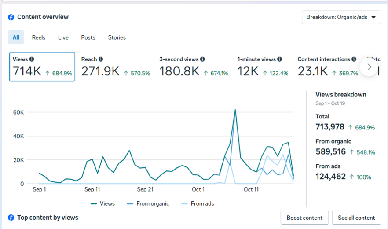Click the Views breakdown heading

[341, 94]
